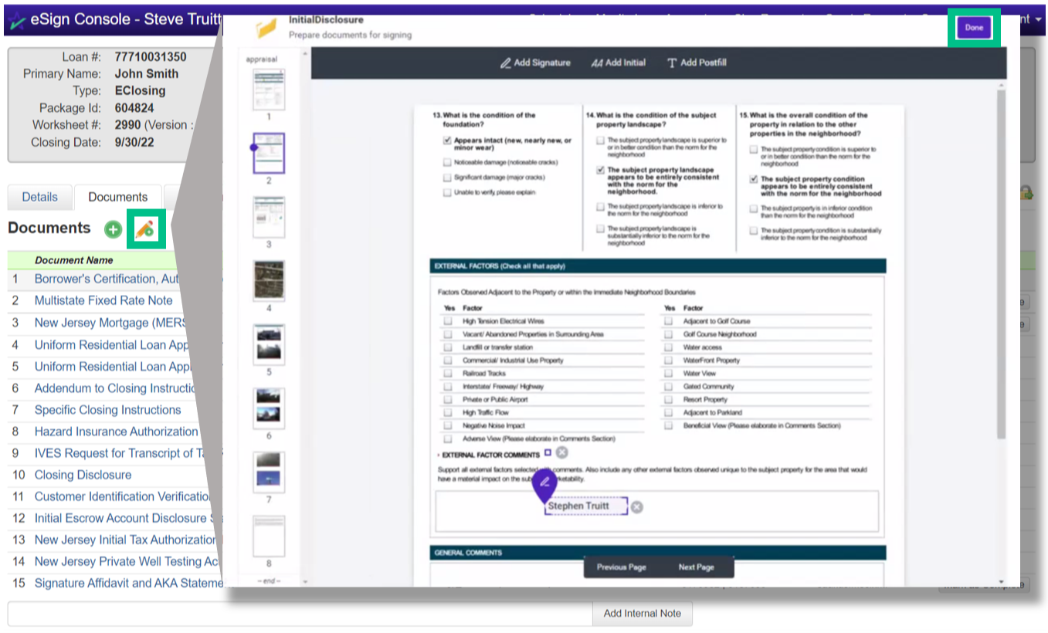
Task: Click the Primary Name John Smith
Action: click(147, 74)
